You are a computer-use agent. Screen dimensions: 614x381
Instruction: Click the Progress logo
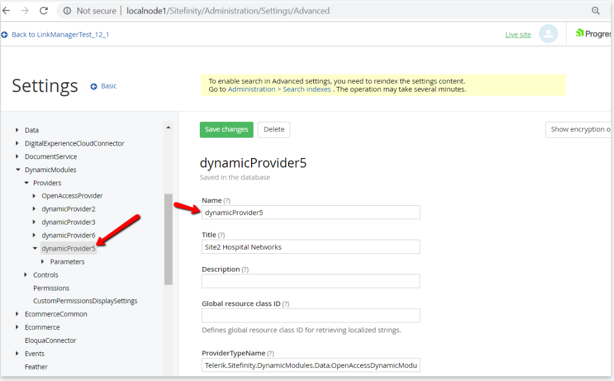tap(593, 33)
